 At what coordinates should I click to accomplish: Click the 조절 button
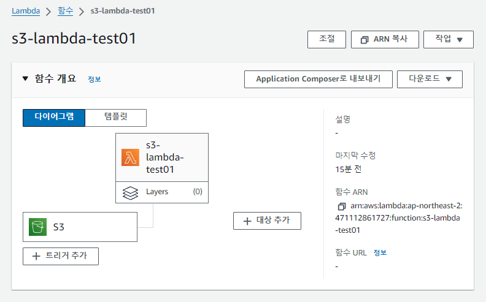coord(326,39)
